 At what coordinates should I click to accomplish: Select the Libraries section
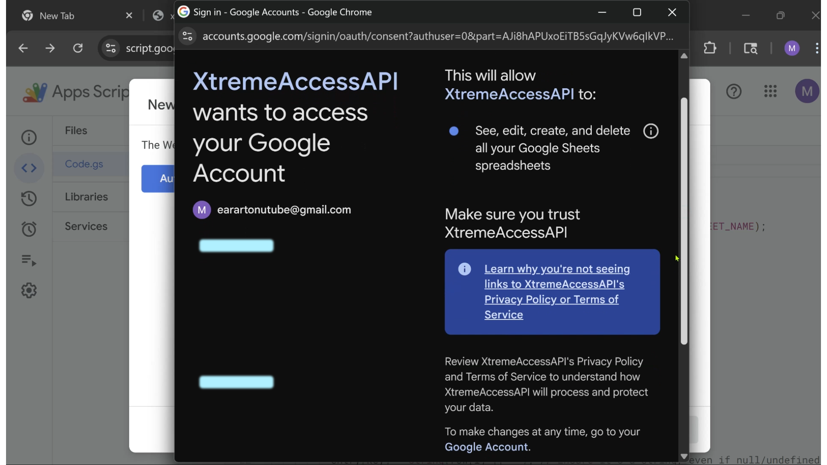pos(86,197)
